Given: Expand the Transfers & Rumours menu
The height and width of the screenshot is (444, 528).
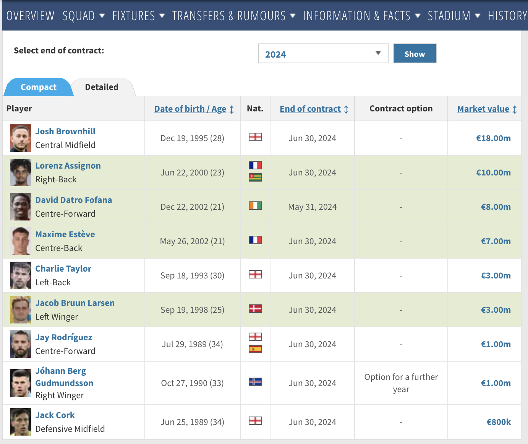Looking at the screenshot, I should [233, 16].
